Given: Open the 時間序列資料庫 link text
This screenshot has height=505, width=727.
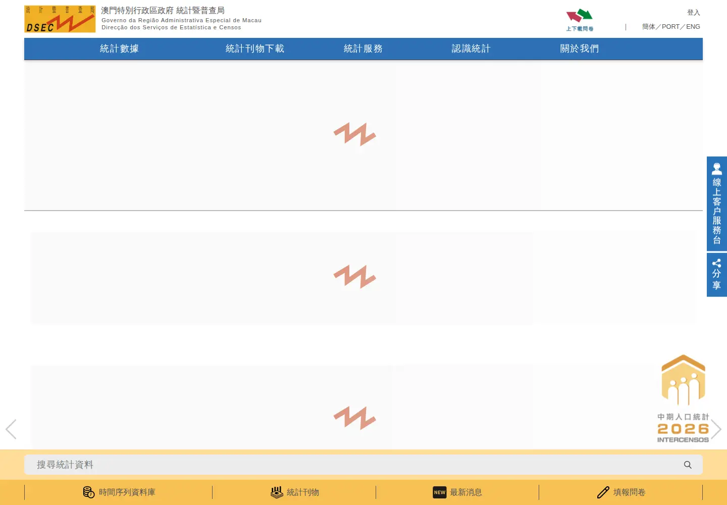Looking at the screenshot, I should pyautogui.click(x=127, y=492).
